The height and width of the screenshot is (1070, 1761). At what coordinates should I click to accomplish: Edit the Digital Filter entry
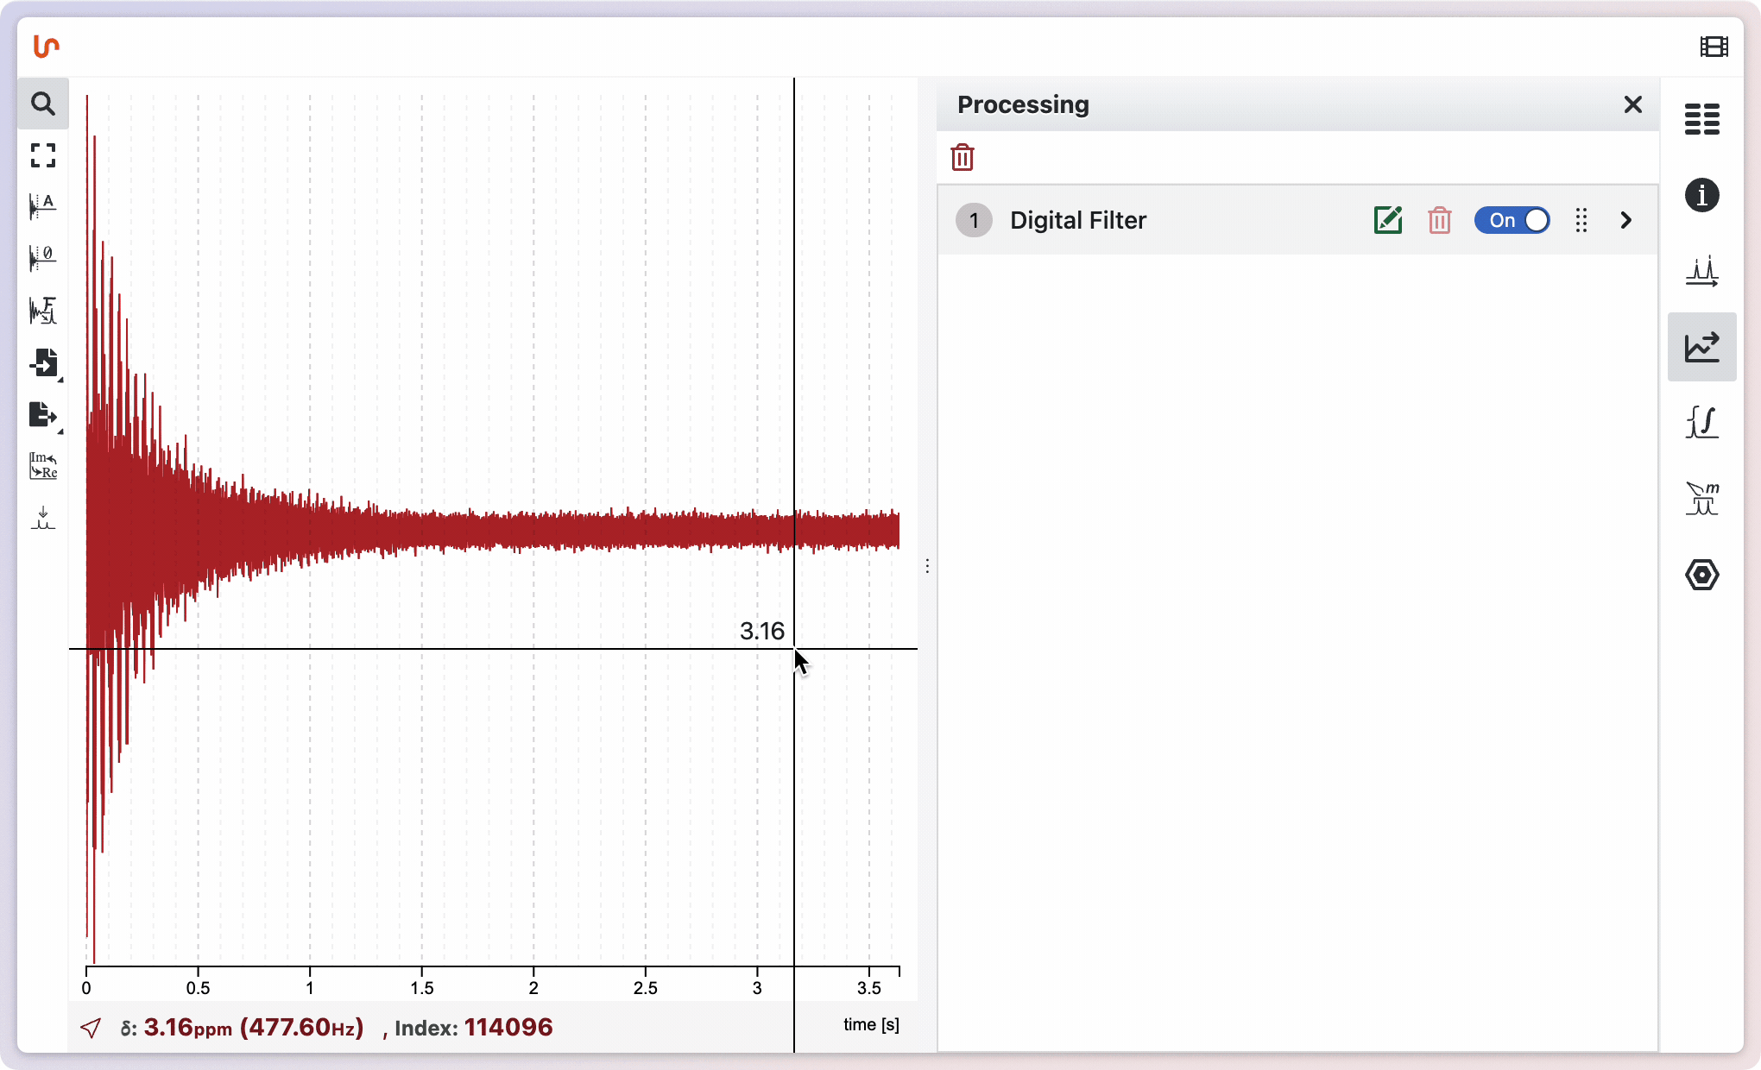[x=1387, y=220]
